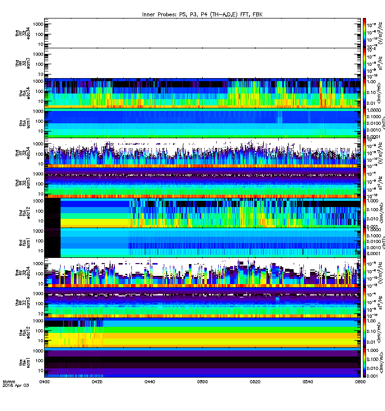Click the color bar beside the fbk scm1 panel
385x411 pixels.
tap(364, 363)
